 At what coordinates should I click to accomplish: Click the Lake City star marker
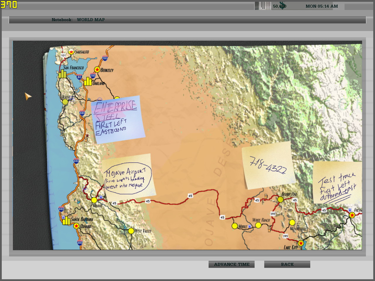point(301,243)
